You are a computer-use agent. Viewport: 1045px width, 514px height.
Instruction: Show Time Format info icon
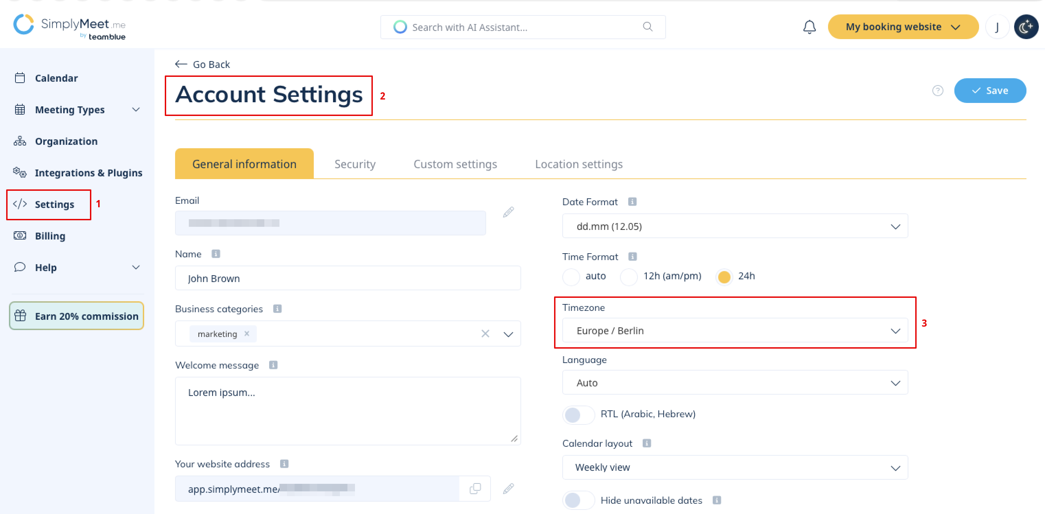633,256
